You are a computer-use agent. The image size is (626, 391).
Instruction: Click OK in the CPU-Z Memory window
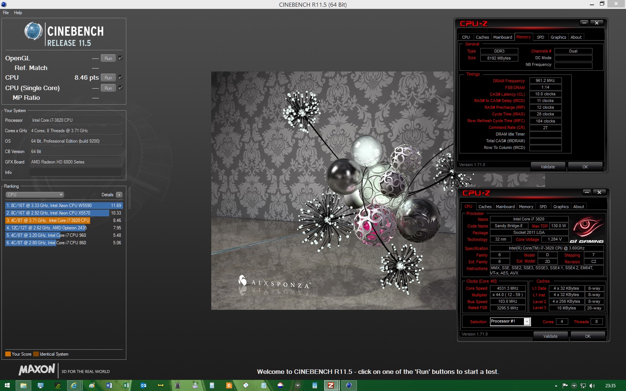pyautogui.click(x=585, y=167)
